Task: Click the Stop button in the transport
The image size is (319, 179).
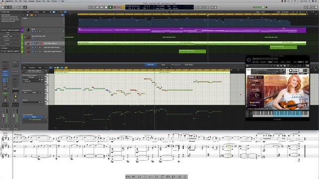Action: 106,7
